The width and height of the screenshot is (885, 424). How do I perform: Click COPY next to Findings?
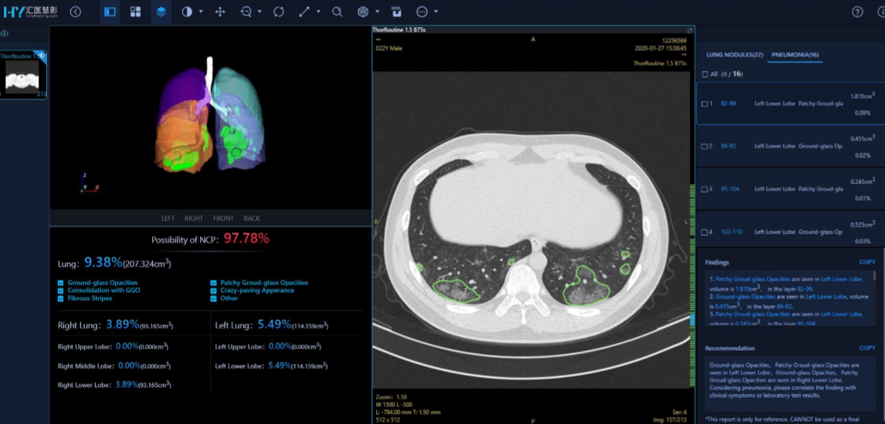pos(867,262)
